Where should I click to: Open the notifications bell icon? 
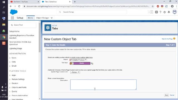point(169,12)
